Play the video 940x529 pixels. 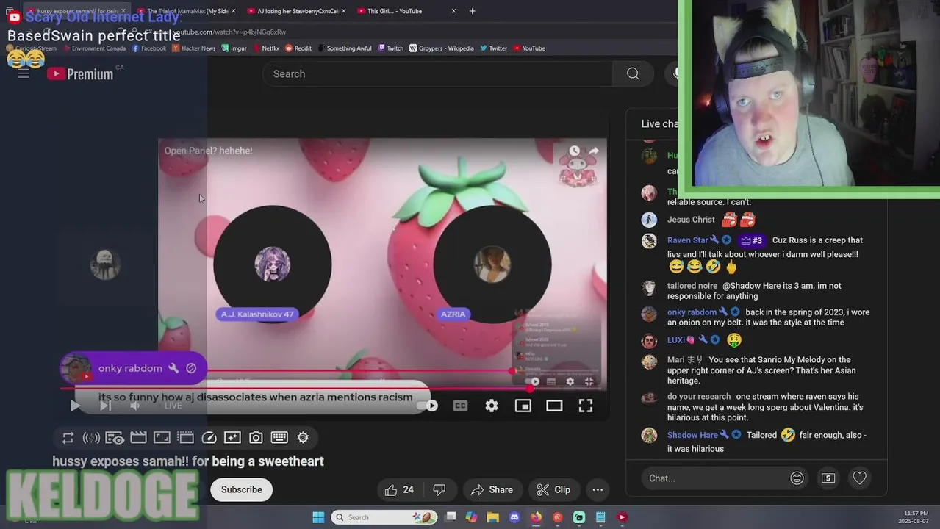74,406
